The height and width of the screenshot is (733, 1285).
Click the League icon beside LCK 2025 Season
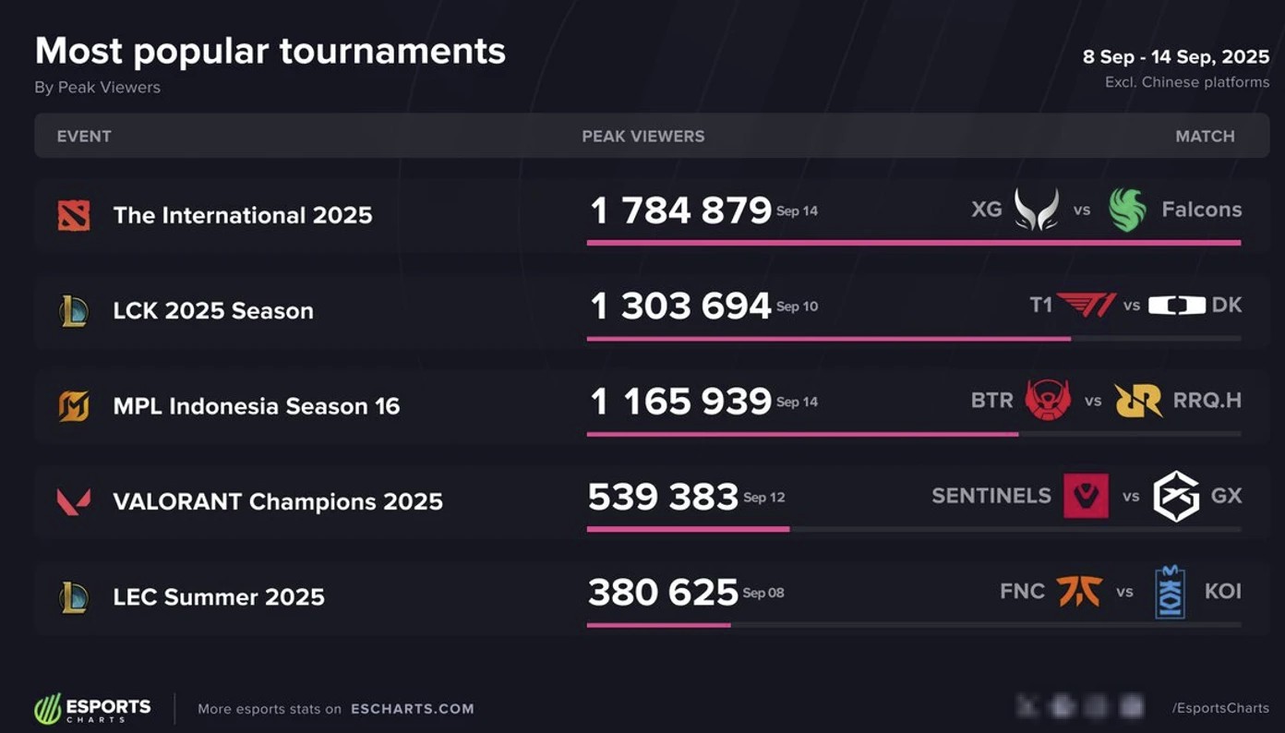[x=74, y=311]
